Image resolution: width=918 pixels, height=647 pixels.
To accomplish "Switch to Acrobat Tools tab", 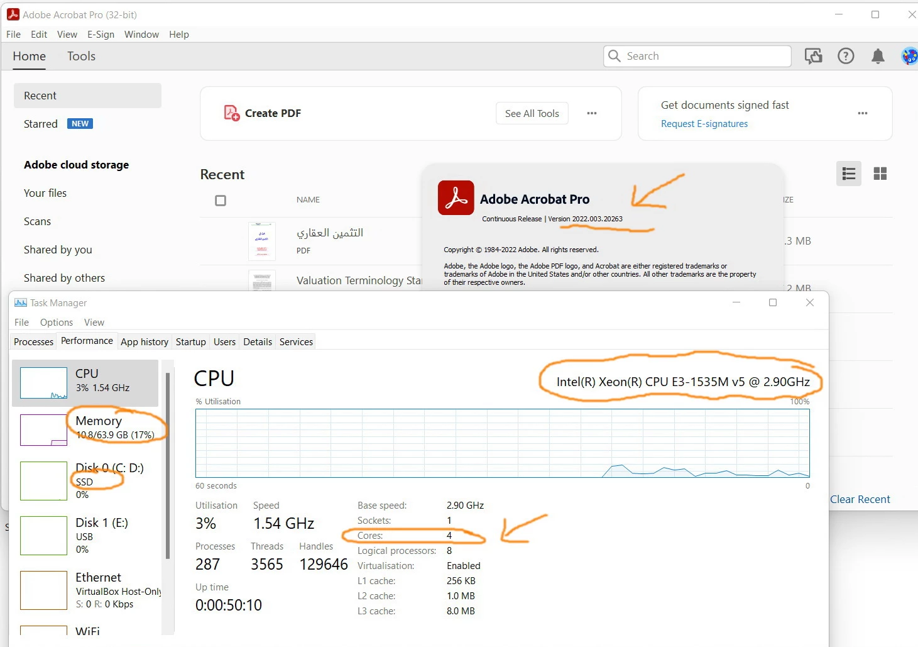I will click(x=82, y=56).
